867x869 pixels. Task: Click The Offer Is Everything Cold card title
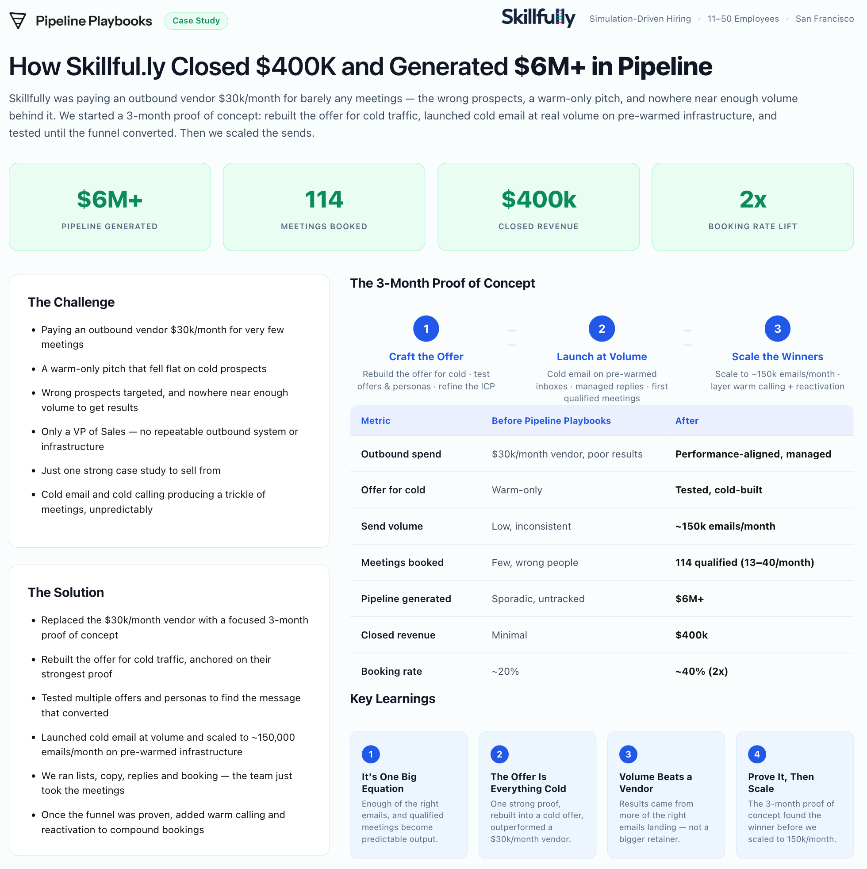click(528, 783)
